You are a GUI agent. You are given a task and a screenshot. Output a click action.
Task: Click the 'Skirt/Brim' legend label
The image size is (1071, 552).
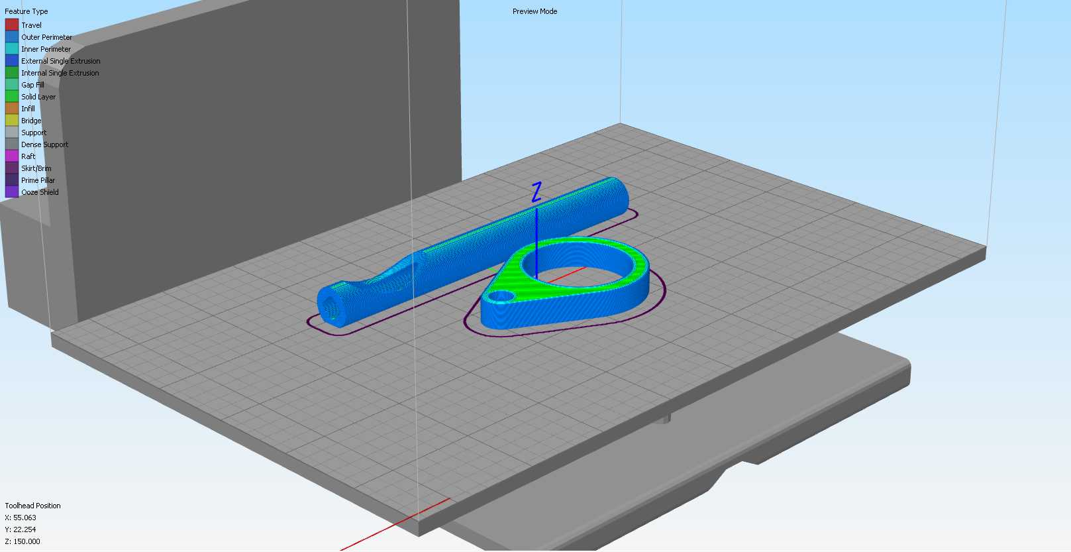tap(36, 168)
